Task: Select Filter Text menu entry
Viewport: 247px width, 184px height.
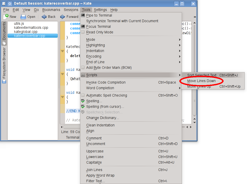Action: point(131,181)
